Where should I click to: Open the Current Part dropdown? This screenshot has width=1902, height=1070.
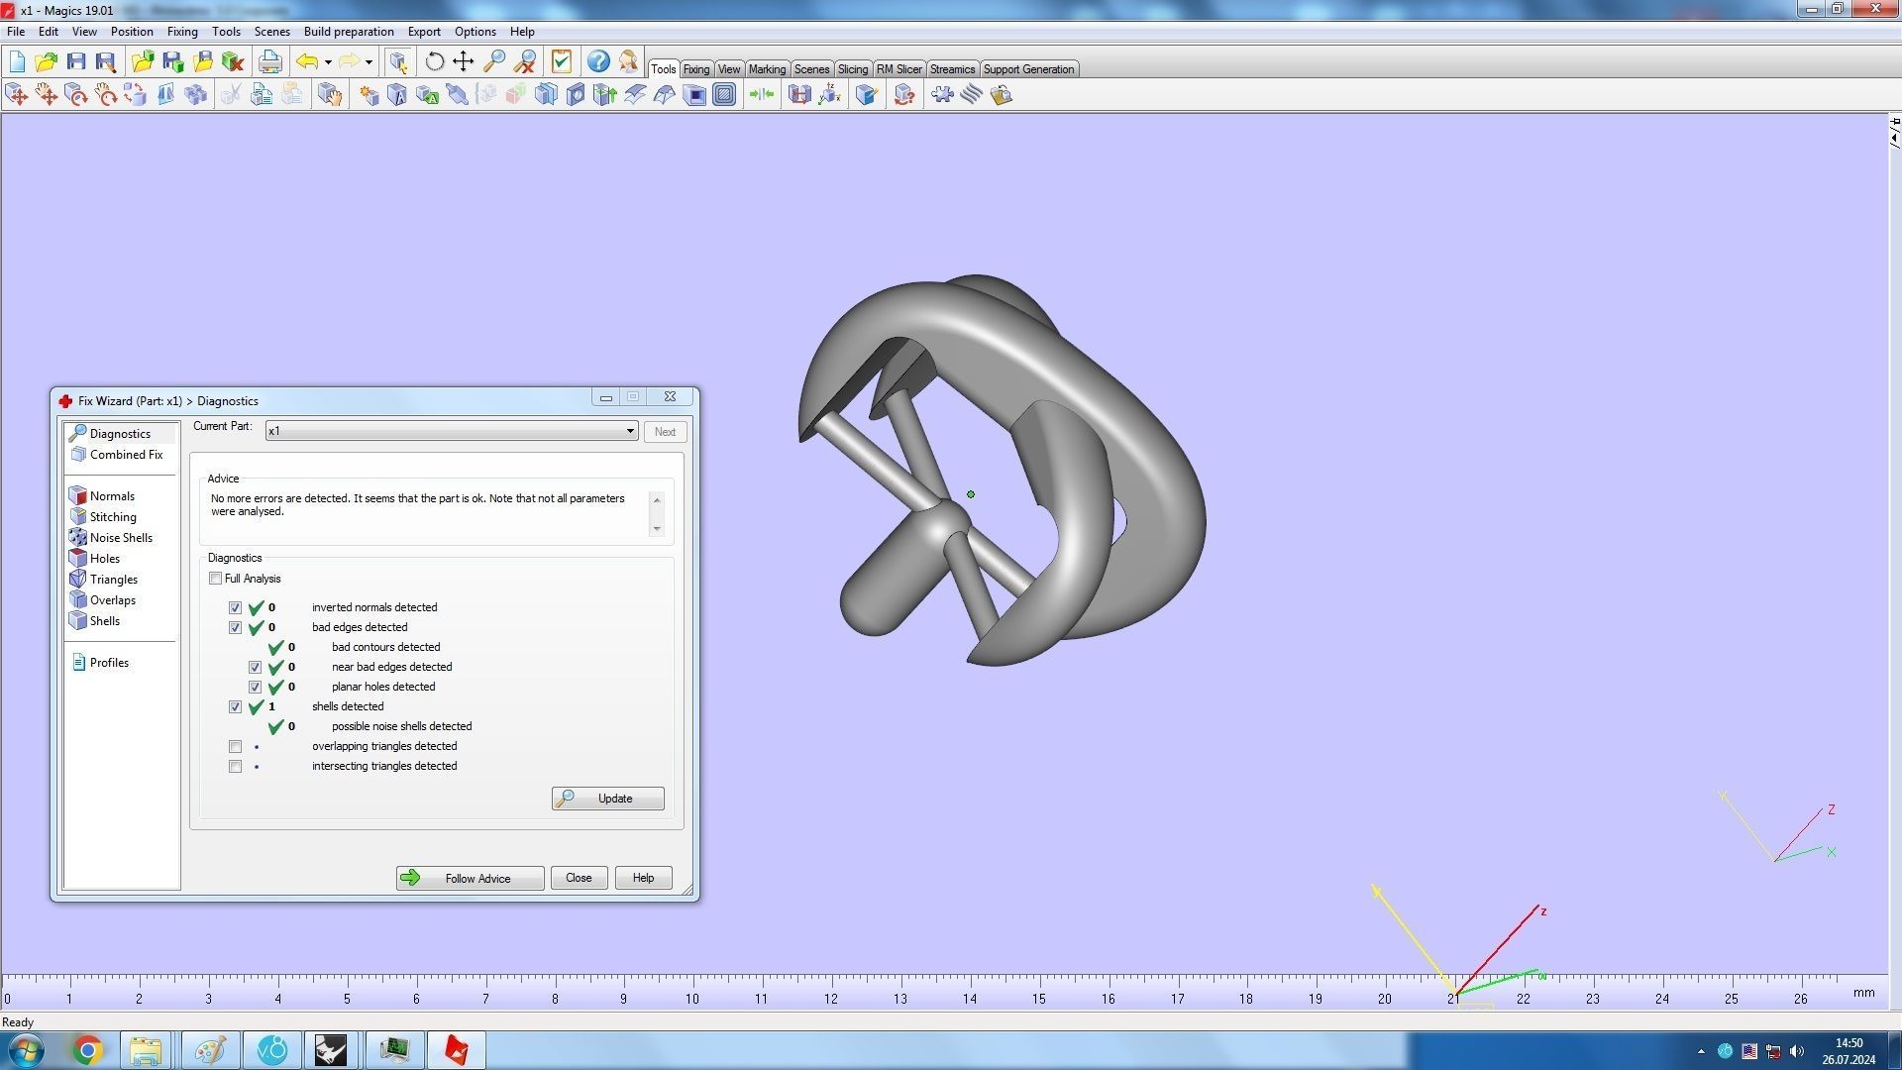click(630, 431)
